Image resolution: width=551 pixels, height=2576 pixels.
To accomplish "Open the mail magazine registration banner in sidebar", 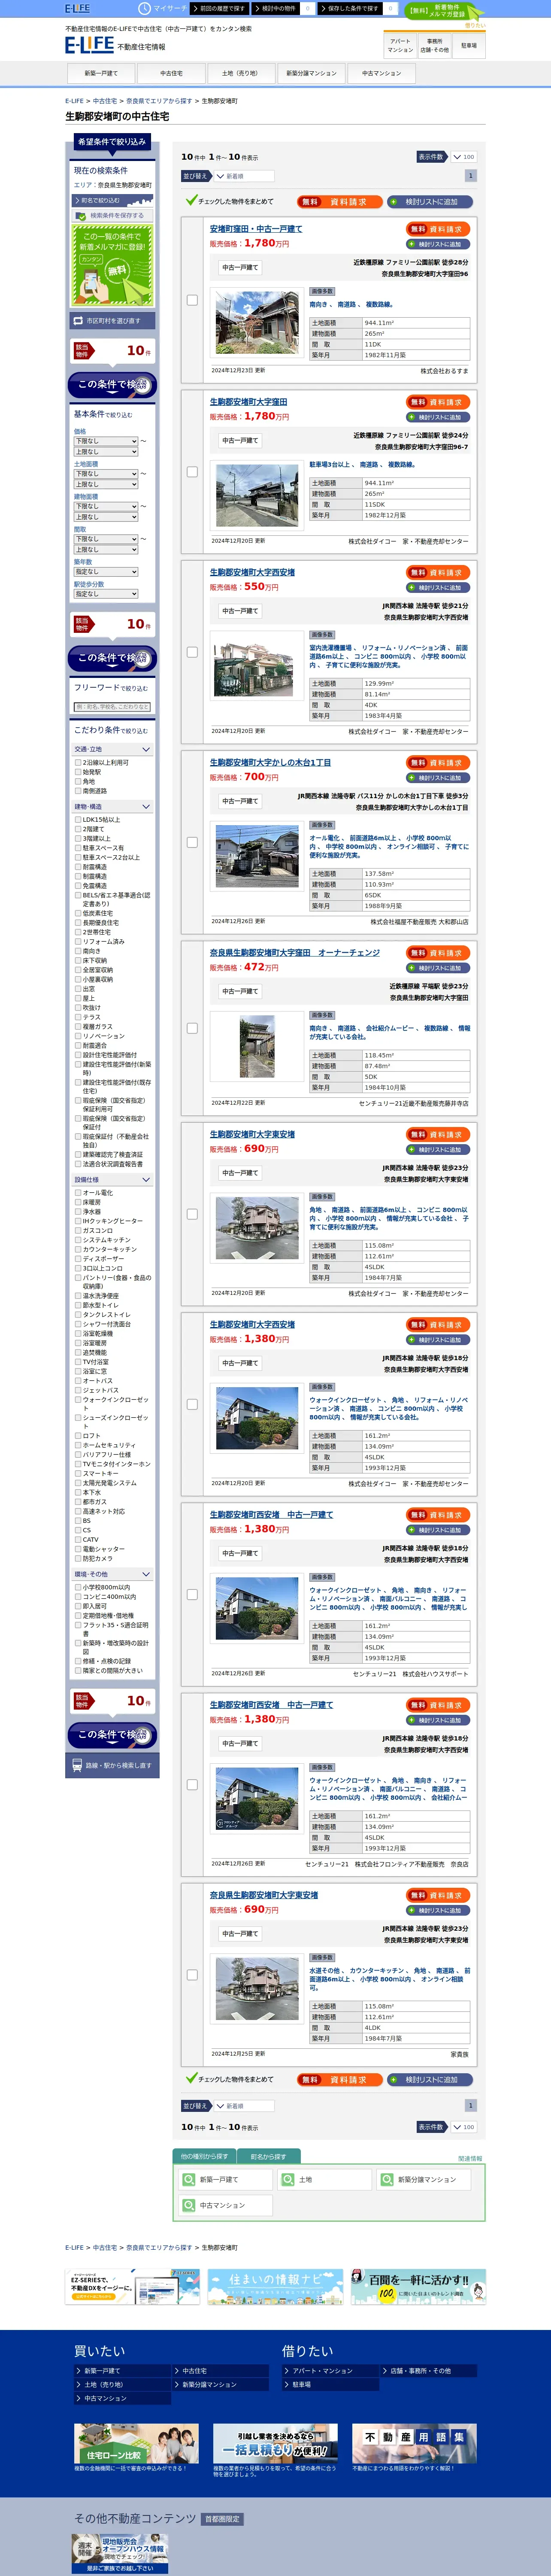I will [112, 264].
